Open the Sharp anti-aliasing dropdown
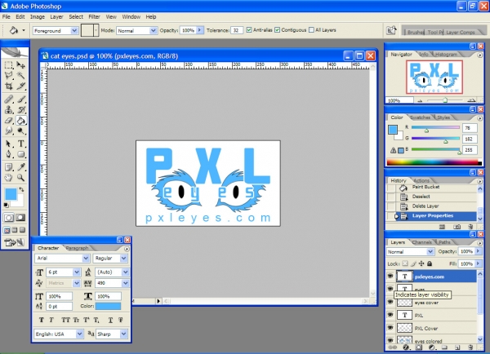 [124, 334]
